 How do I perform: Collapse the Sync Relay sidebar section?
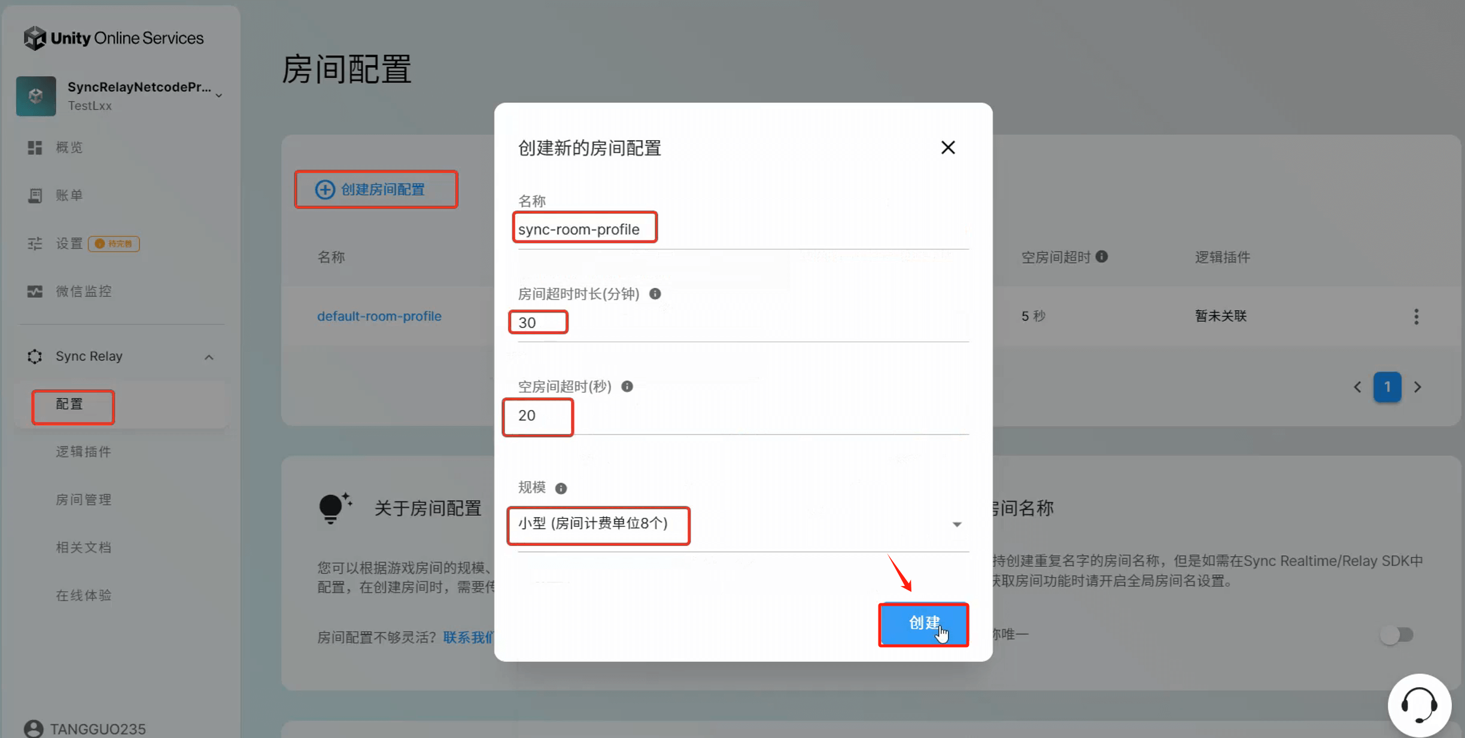pyautogui.click(x=209, y=357)
